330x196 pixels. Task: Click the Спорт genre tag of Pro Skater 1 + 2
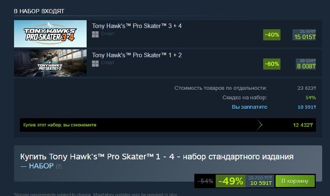pyautogui.click(x=108, y=63)
